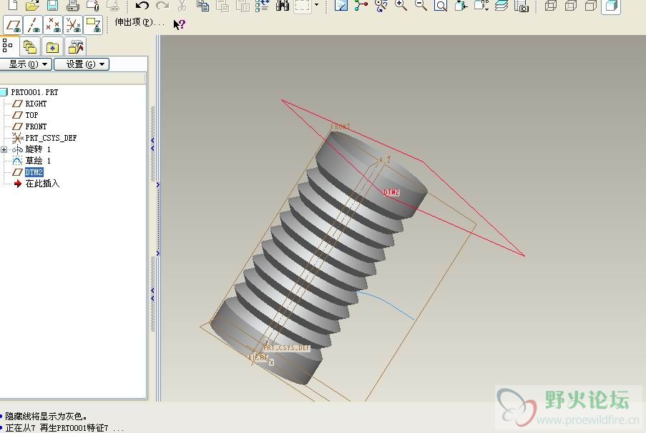Select PRT_CSYS_DEF in the model tree
646x433 pixels.
coord(51,138)
